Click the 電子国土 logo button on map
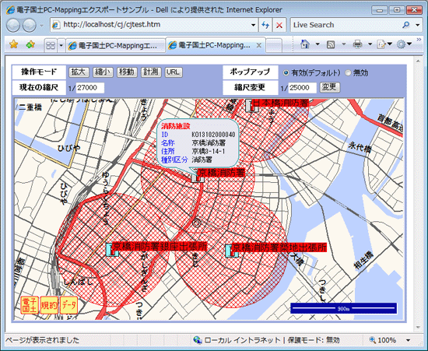The width and height of the screenshot is (428, 351). [x=30, y=305]
